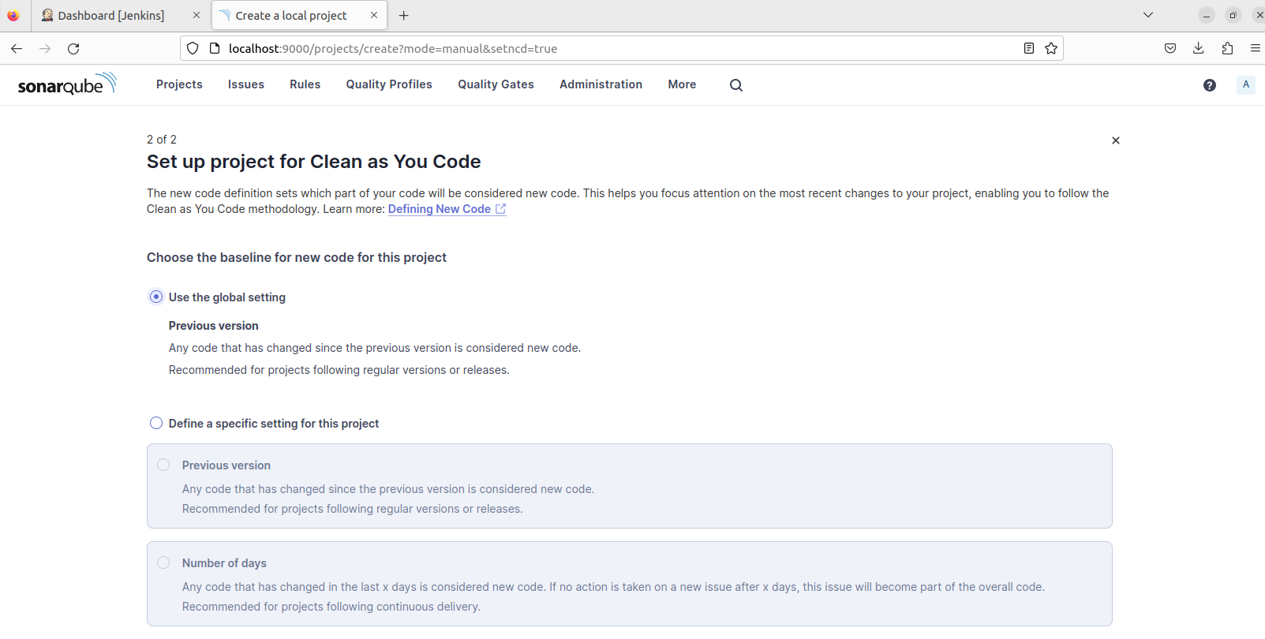Open the Firefox extensions icon

pyautogui.click(x=1227, y=48)
